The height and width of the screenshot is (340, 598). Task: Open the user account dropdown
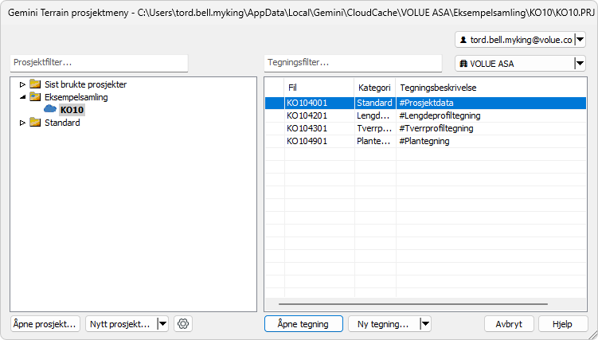pos(580,40)
